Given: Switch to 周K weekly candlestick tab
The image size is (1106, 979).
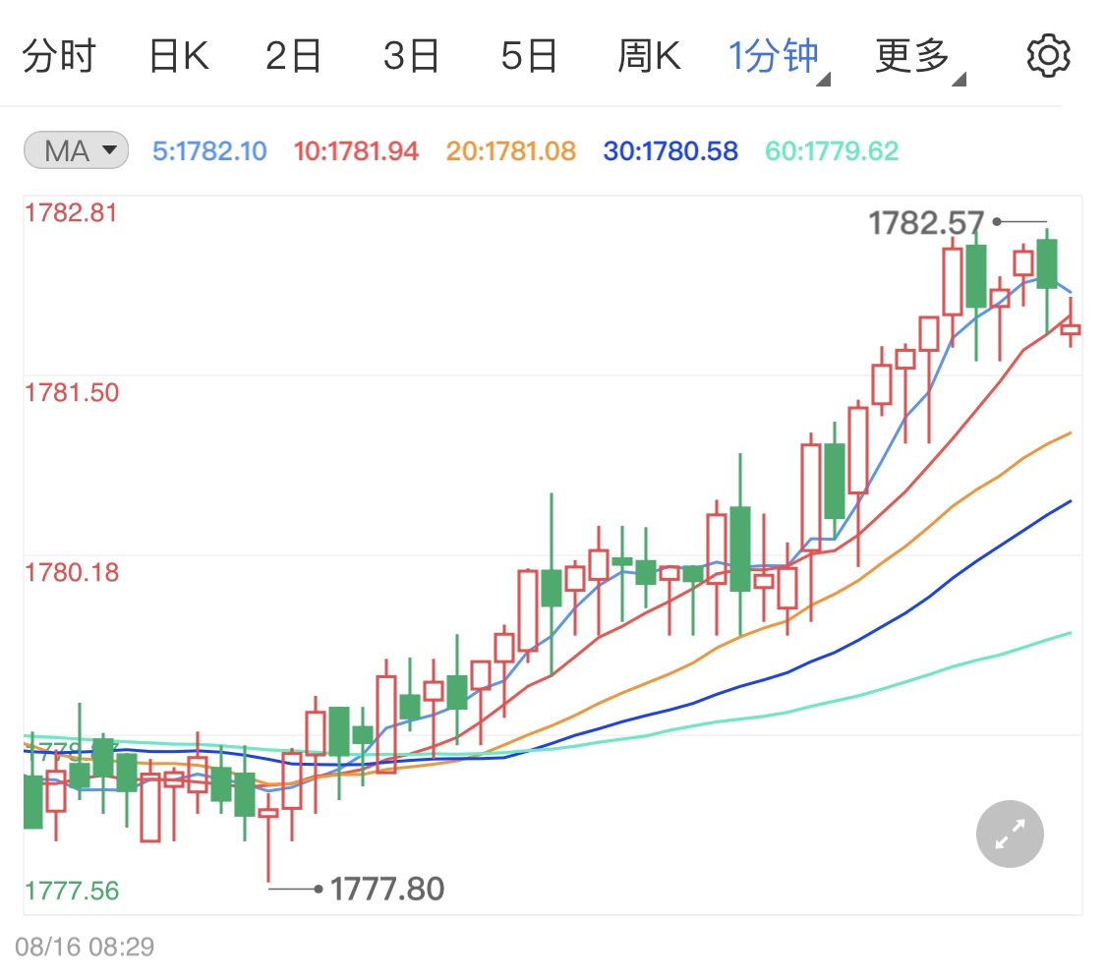Looking at the screenshot, I should 649,56.
